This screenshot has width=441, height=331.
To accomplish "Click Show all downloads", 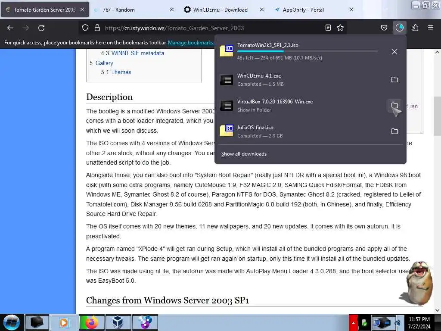I will pyautogui.click(x=244, y=154).
